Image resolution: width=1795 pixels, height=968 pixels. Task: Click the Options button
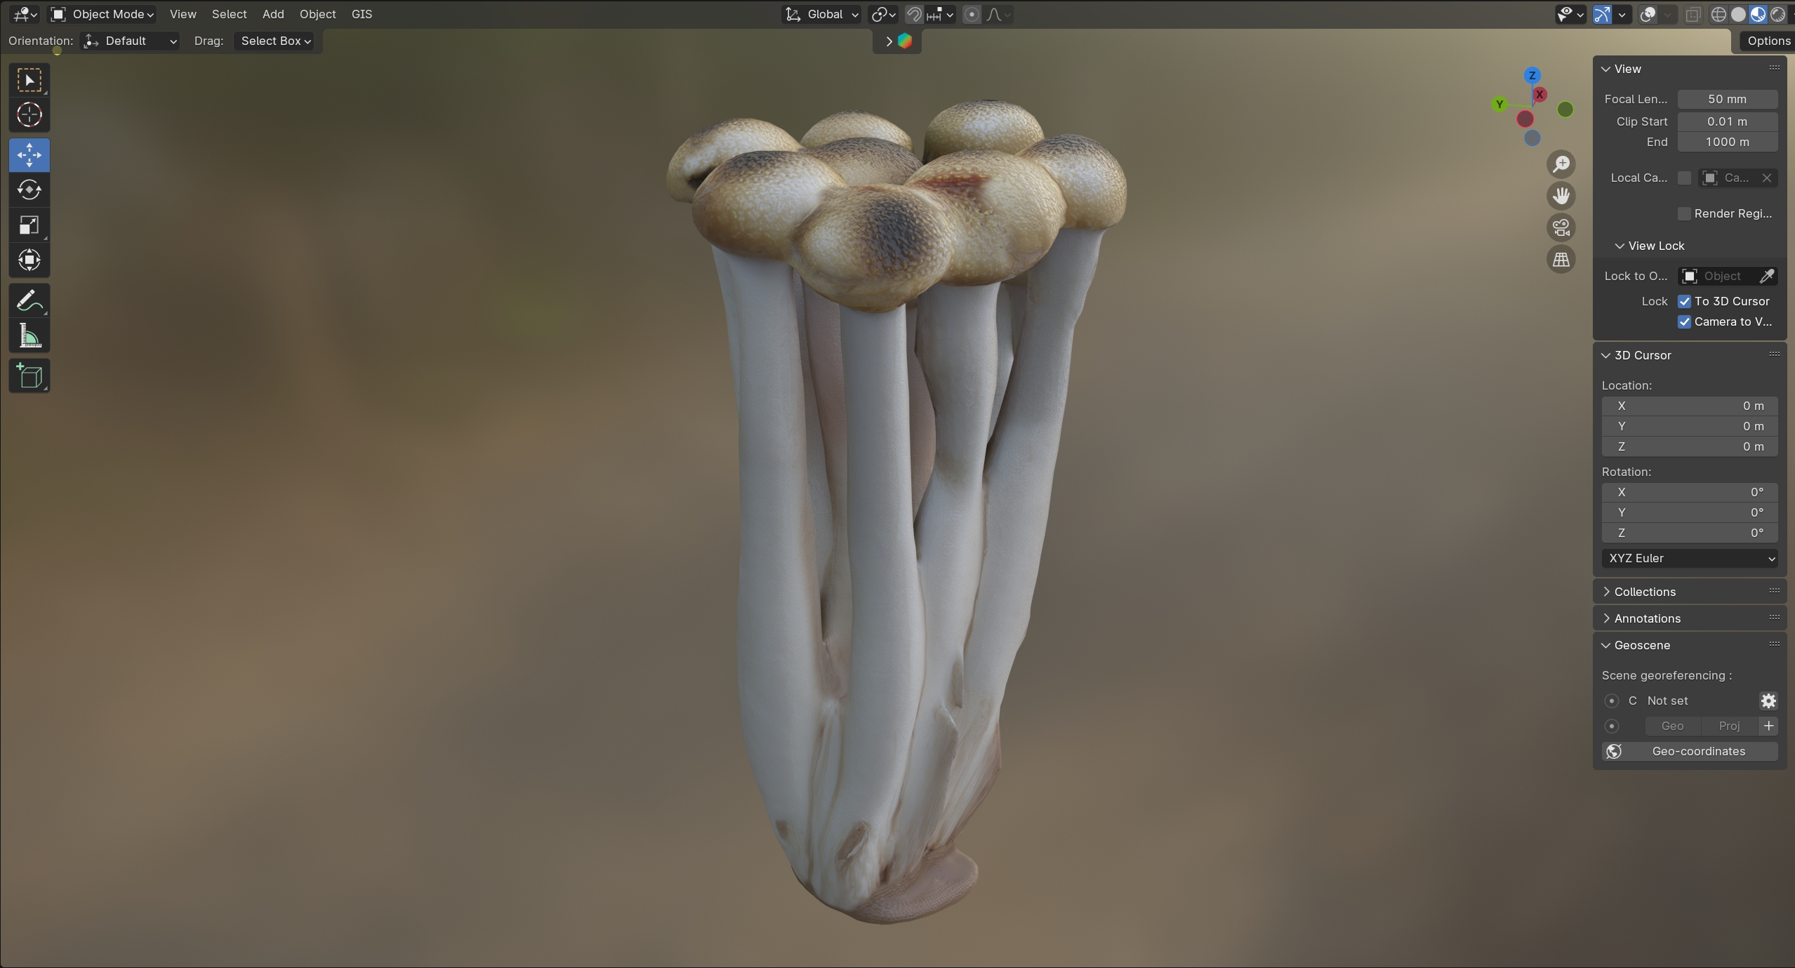click(x=1768, y=41)
